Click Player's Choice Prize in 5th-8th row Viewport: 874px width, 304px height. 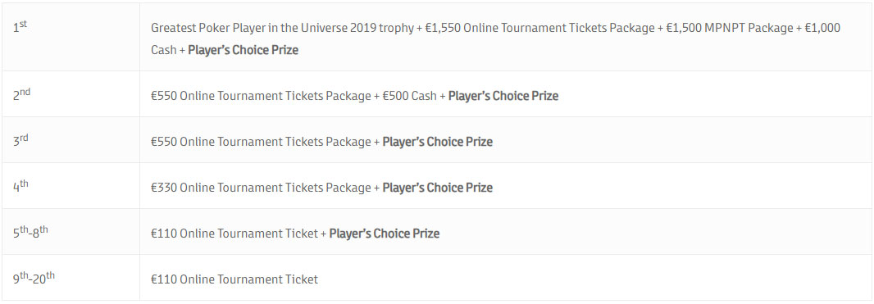click(x=385, y=234)
